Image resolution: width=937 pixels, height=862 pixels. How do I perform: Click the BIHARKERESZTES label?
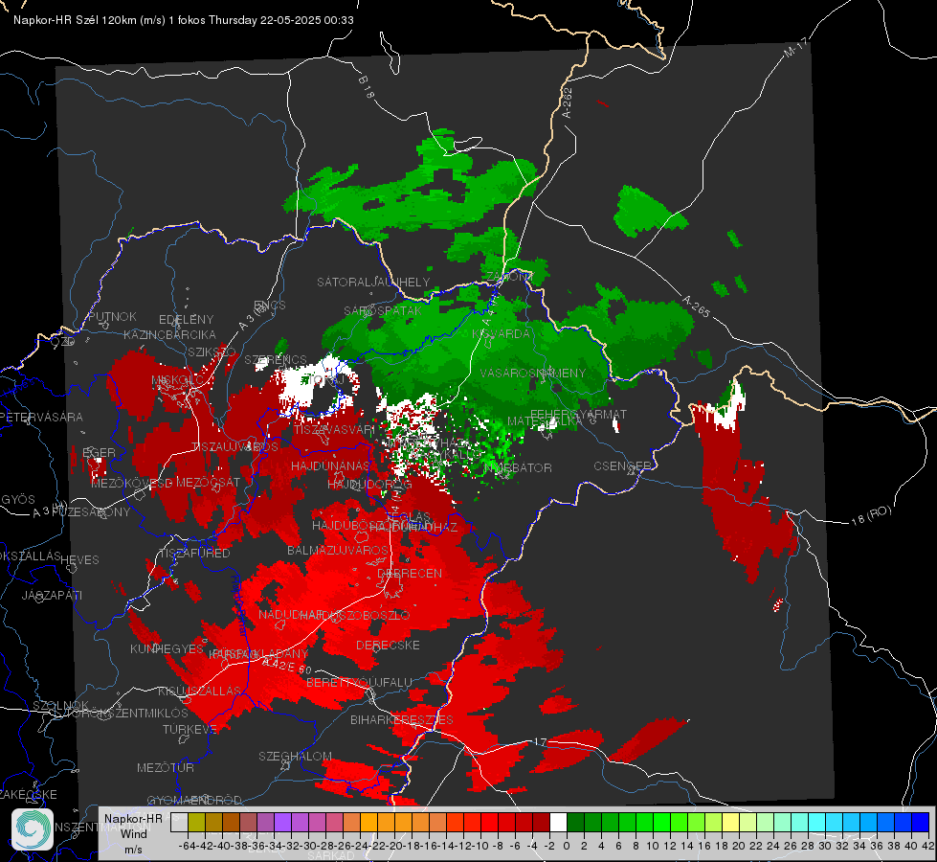[402, 720]
